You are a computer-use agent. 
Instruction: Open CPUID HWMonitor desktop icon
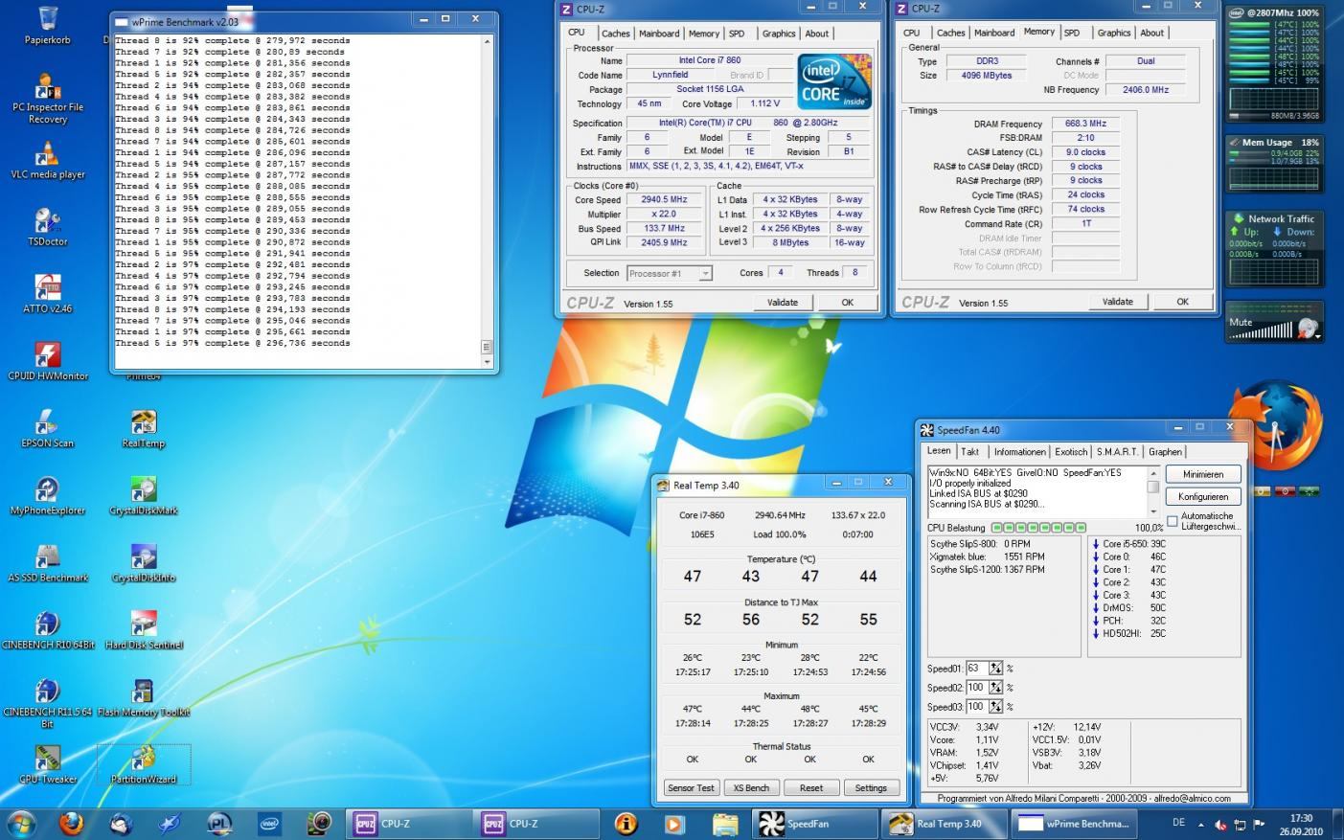pyautogui.click(x=47, y=362)
